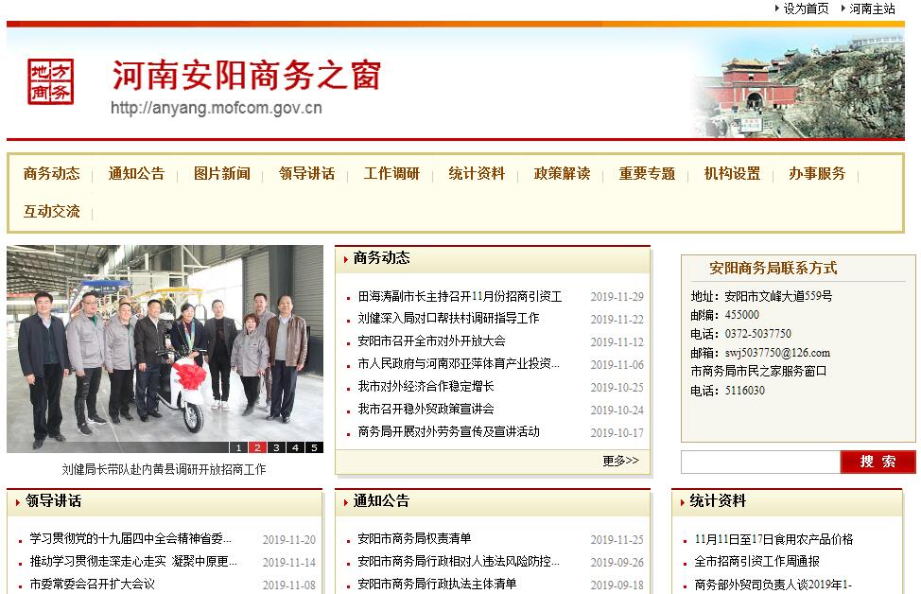Viewport: 921px width, 594px height.
Task: Open the 河南主站 link
Action: (x=871, y=9)
